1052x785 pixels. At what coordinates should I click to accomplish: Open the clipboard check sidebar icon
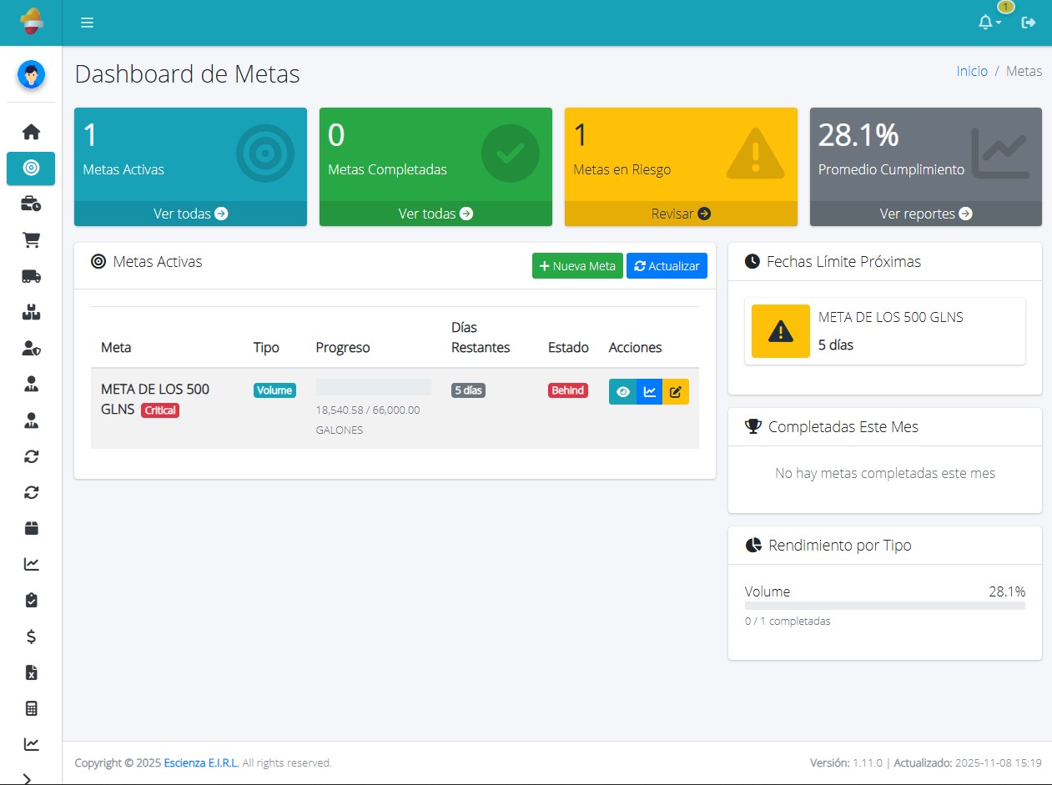(x=31, y=600)
